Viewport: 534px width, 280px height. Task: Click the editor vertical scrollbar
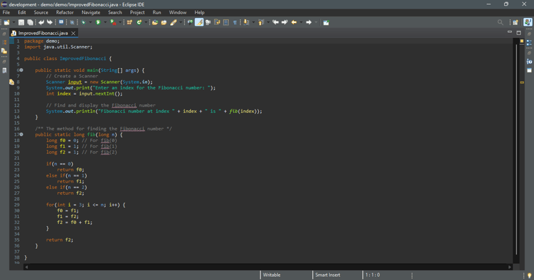point(516,150)
